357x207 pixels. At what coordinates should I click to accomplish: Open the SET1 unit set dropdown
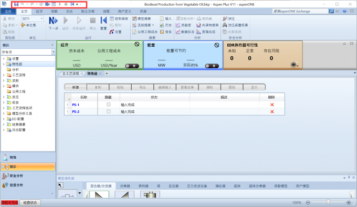coord(41,19)
